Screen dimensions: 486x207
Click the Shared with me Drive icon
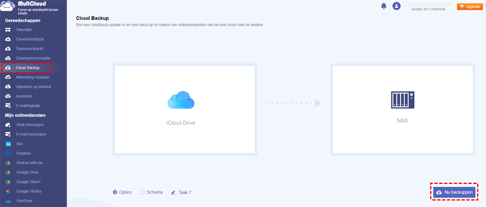click(x=8, y=163)
